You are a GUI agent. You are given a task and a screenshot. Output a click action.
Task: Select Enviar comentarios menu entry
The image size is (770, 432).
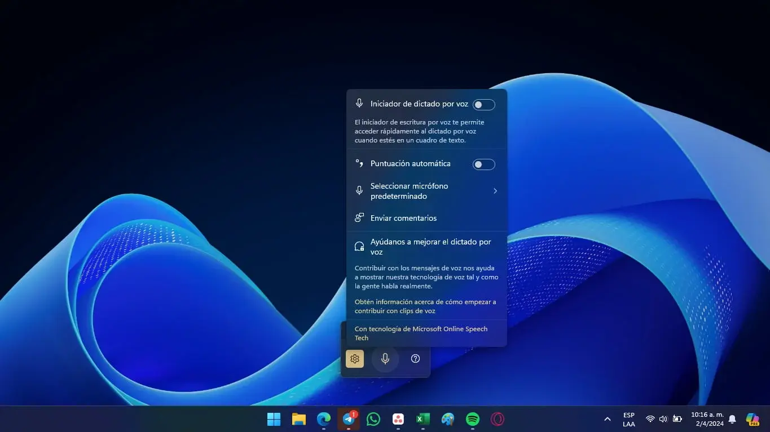(403, 218)
